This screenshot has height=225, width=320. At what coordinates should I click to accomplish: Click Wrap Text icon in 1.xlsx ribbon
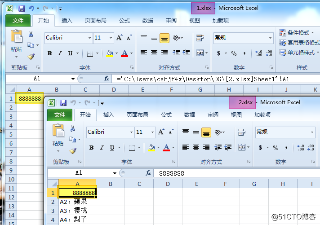[x=200, y=38]
